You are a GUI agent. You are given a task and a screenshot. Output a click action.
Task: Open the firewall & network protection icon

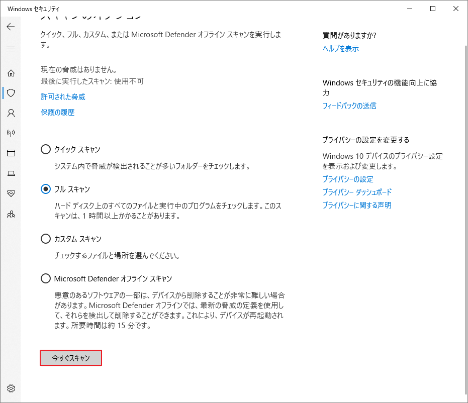pos(11,133)
